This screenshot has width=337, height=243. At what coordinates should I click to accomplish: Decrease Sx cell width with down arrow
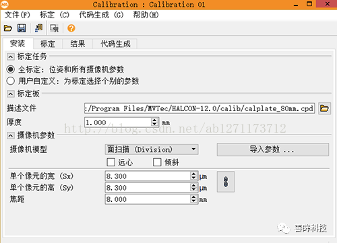193,178
